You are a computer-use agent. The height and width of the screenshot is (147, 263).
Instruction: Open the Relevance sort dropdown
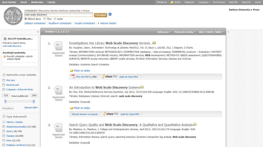coord(164,32)
